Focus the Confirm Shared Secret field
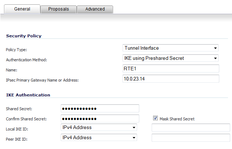This screenshot has width=232, height=149. (x=100, y=119)
